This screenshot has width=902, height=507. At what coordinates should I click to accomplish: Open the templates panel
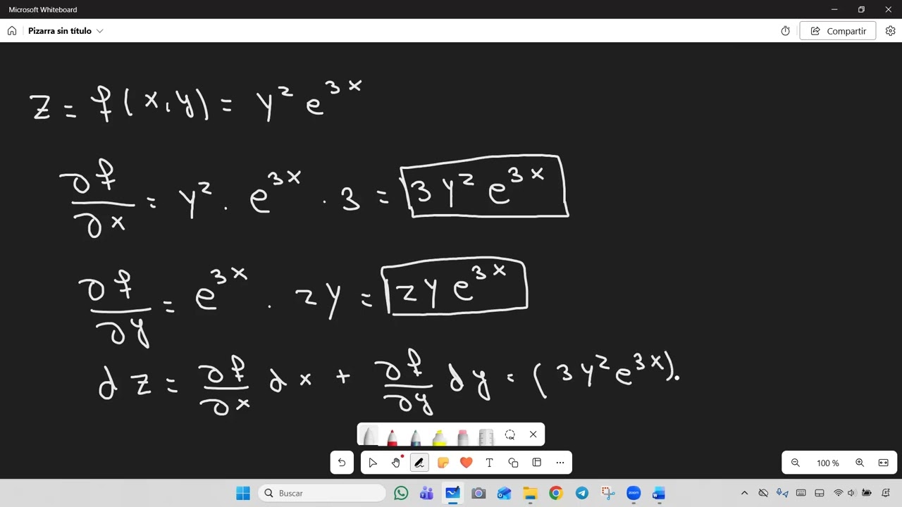(536, 463)
